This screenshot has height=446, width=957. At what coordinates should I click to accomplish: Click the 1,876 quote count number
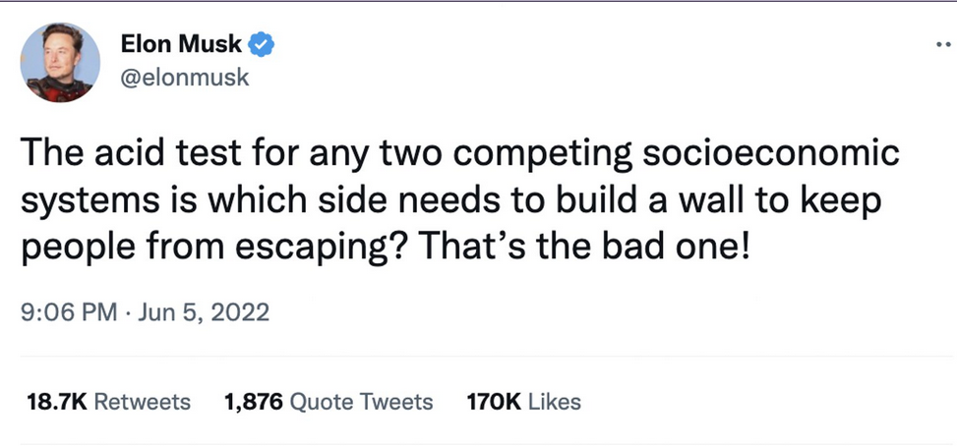(254, 402)
